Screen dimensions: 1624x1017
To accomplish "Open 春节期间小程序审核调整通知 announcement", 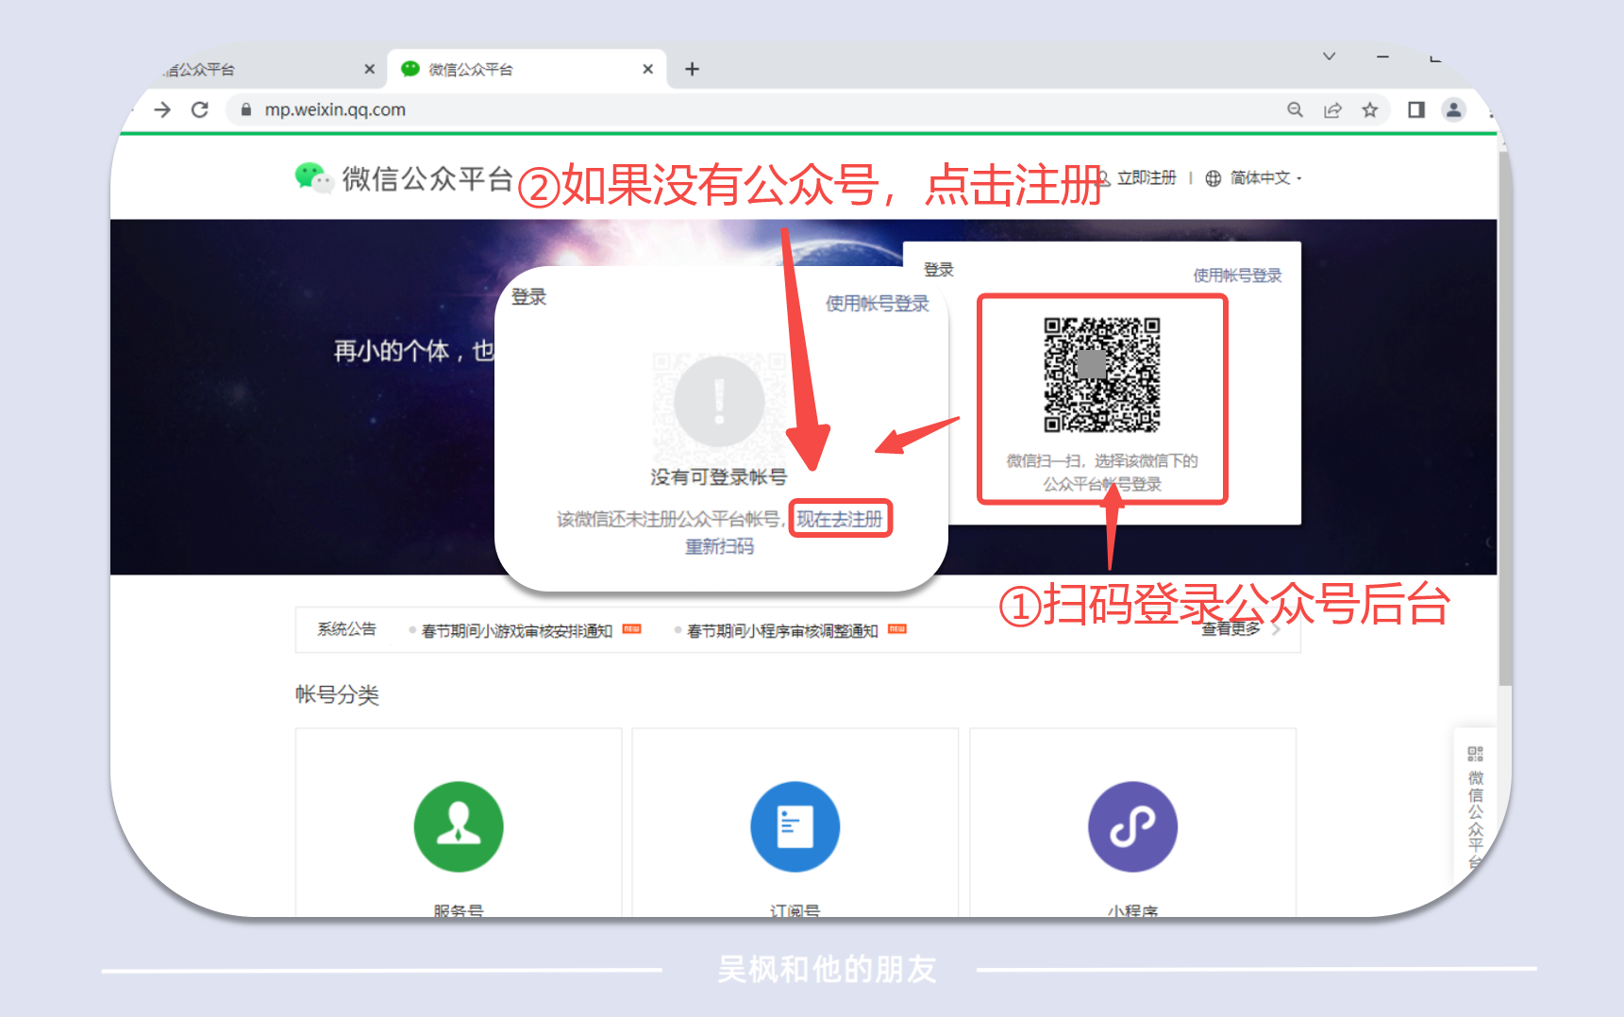I will coord(782,630).
